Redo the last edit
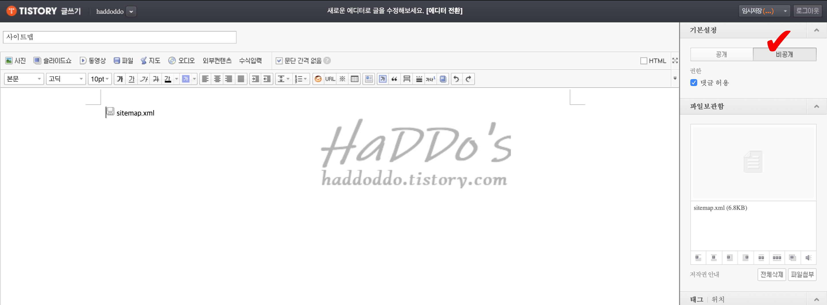 coord(468,79)
